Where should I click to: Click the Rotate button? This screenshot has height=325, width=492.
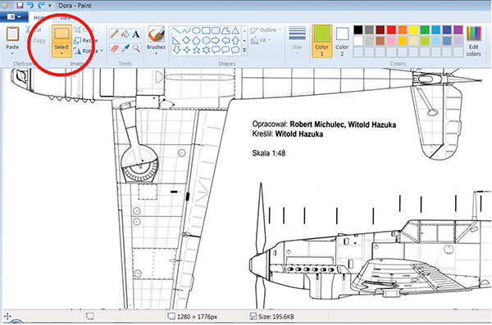[x=89, y=51]
